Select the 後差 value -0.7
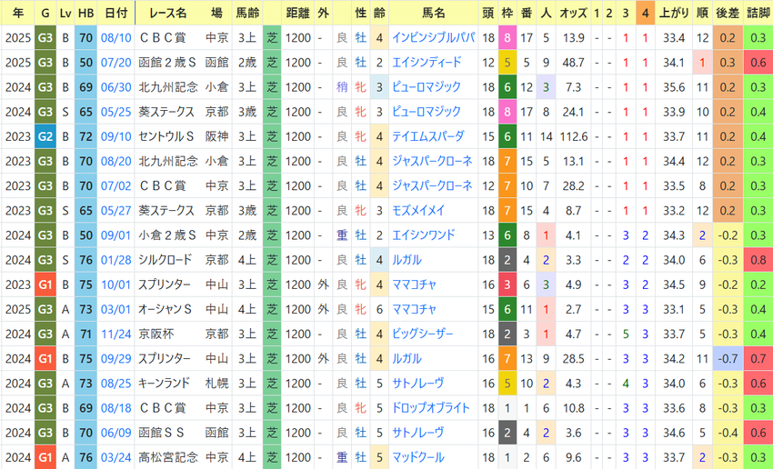Viewport: 773px width, 469px height. [728, 359]
